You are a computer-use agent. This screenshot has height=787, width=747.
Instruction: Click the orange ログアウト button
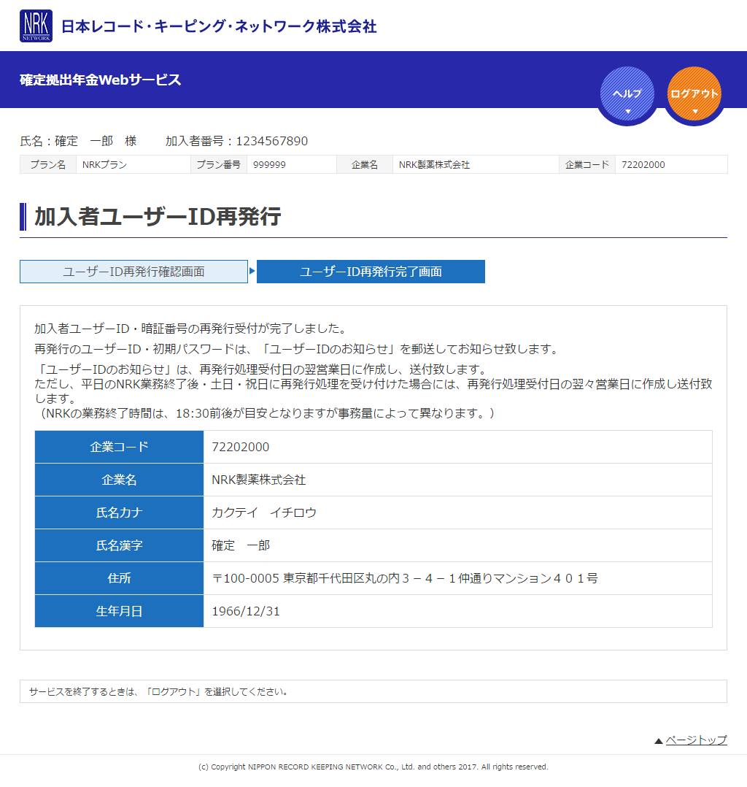click(694, 94)
